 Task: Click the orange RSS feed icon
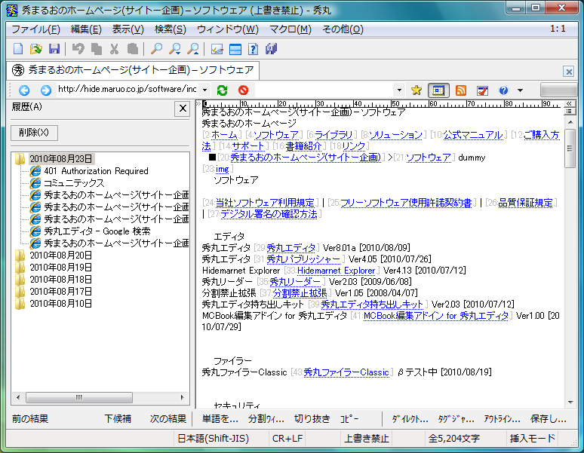pos(461,90)
